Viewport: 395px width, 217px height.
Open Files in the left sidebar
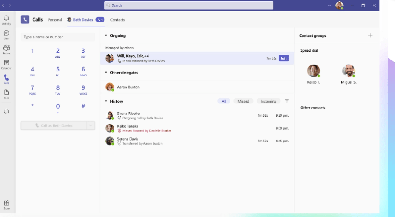[6, 93]
